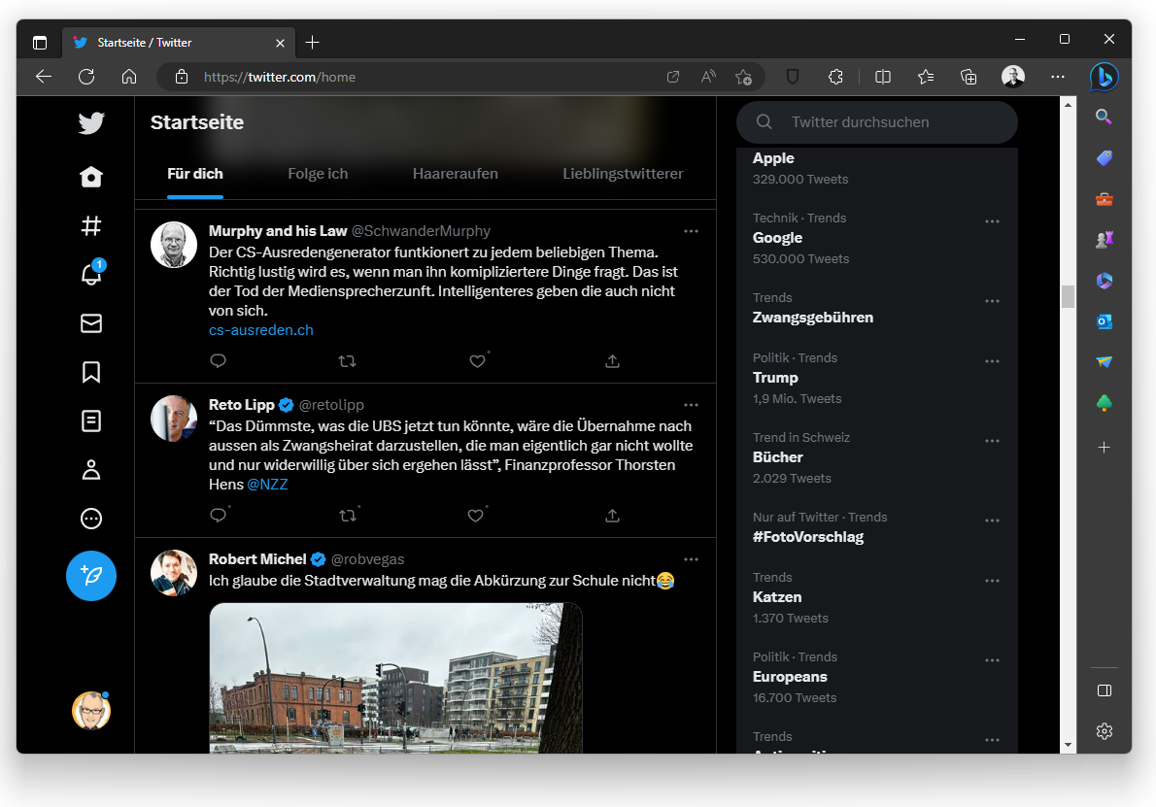Open Bookmarks in the left sidebar
Viewport: 1156px width, 807px height.
click(x=91, y=372)
